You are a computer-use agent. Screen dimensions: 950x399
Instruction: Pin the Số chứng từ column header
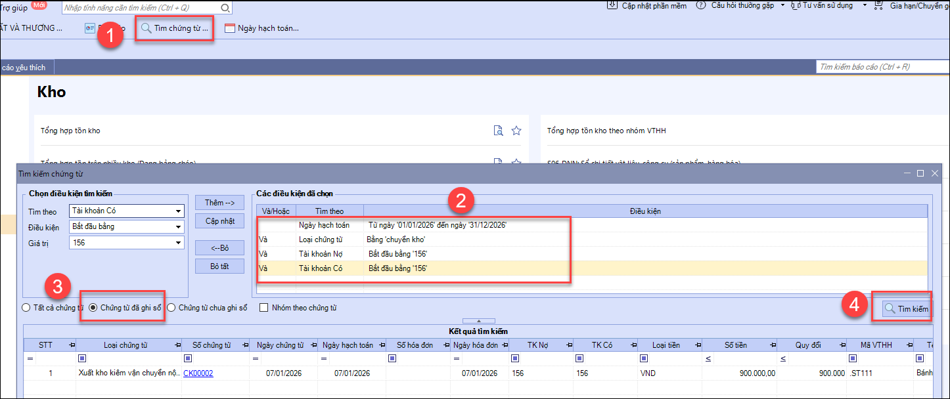244,345
